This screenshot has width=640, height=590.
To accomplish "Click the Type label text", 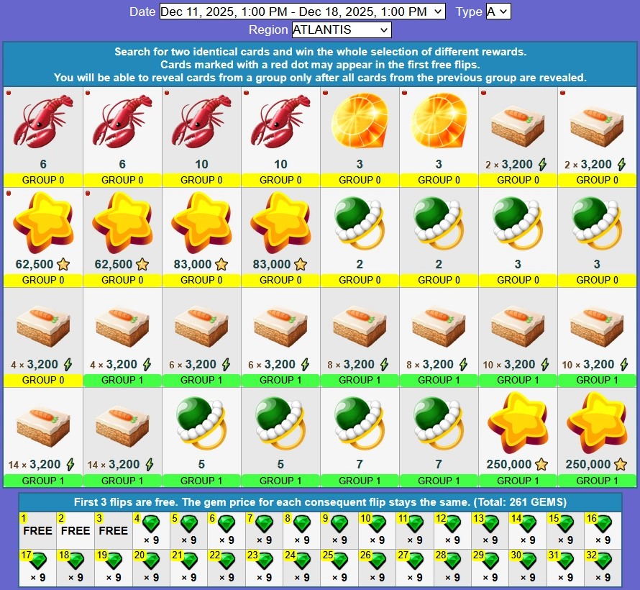I will coord(469,12).
